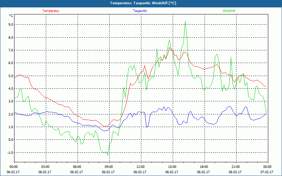This screenshot has height=176, width=282.
Task: Click the 06:00 time axis label
Action: point(78,166)
